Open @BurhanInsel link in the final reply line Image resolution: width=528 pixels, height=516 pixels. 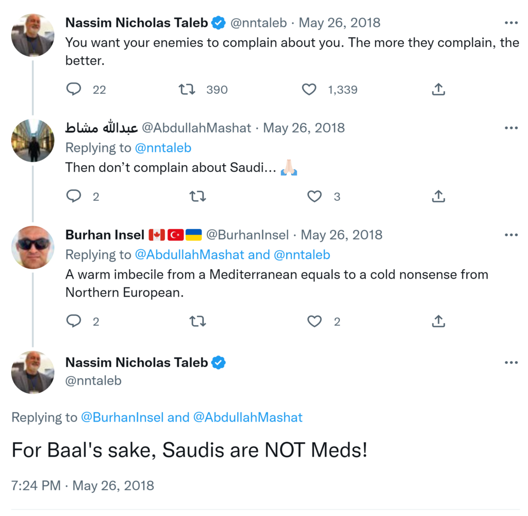122,417
